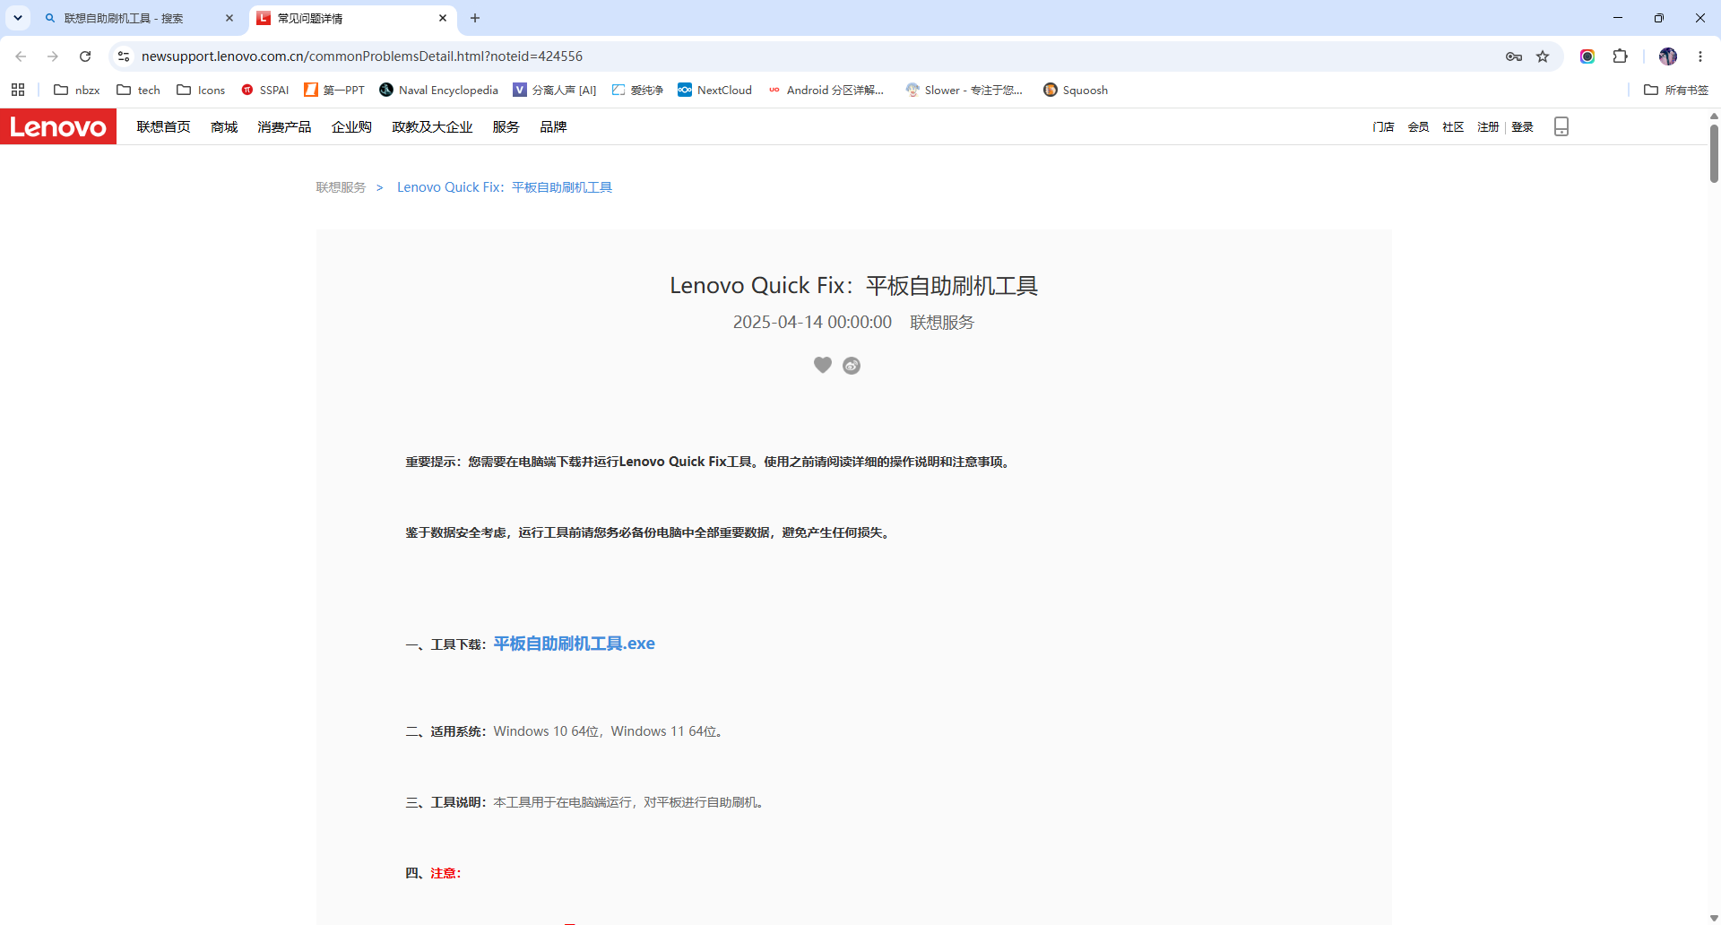
Task: Click the colorful circle extension icon
Action: tap(1587, 56)
